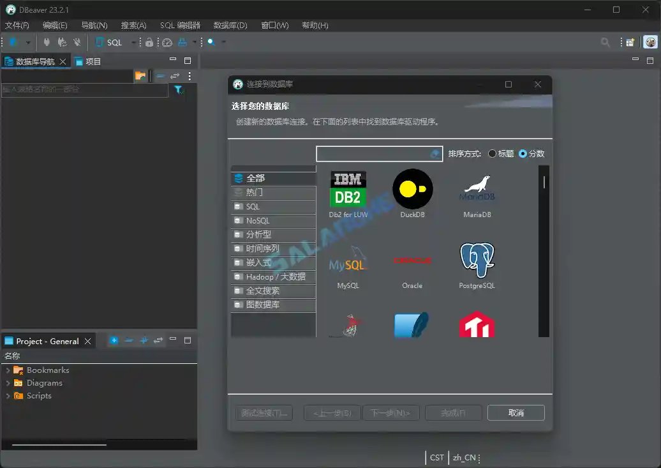Switch to the 项目 tab
Image resolution: width=661 pixels, height=468 pixels.
click(x=94, y=61)
